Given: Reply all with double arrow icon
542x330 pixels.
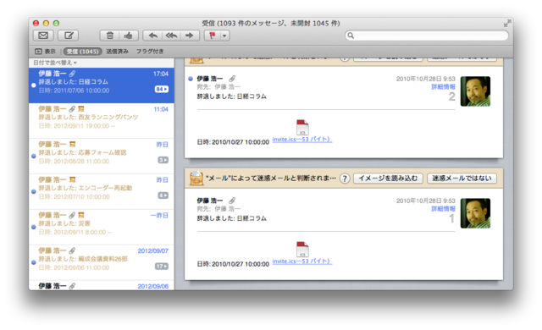Looking at the screenshot, I should [x=171, y=36].
